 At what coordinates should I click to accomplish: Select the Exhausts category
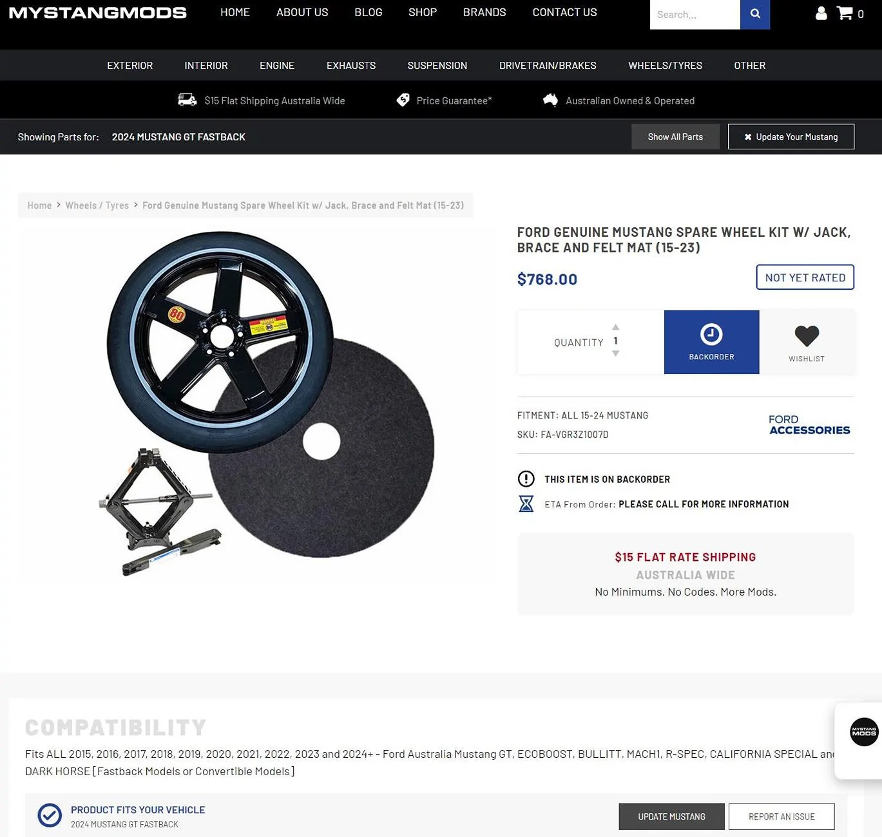[351, 65]
